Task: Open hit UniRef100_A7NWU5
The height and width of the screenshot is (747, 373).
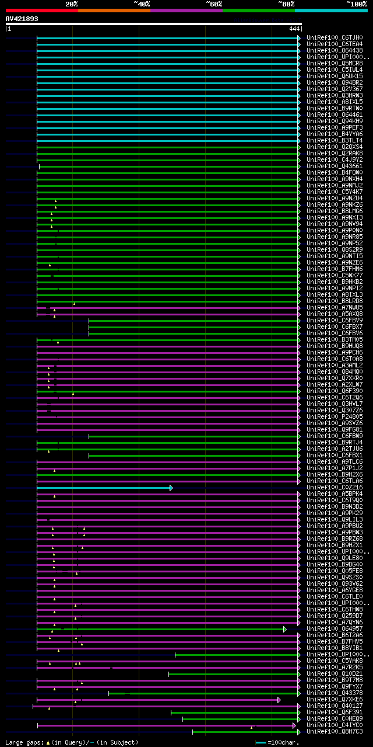Action: [335, 307]
